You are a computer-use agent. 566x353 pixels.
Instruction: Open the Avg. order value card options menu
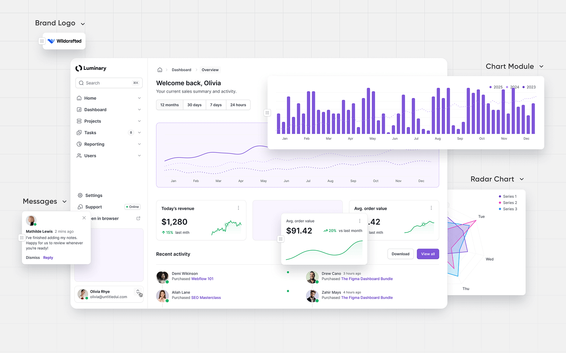click(x=360, y=221)
